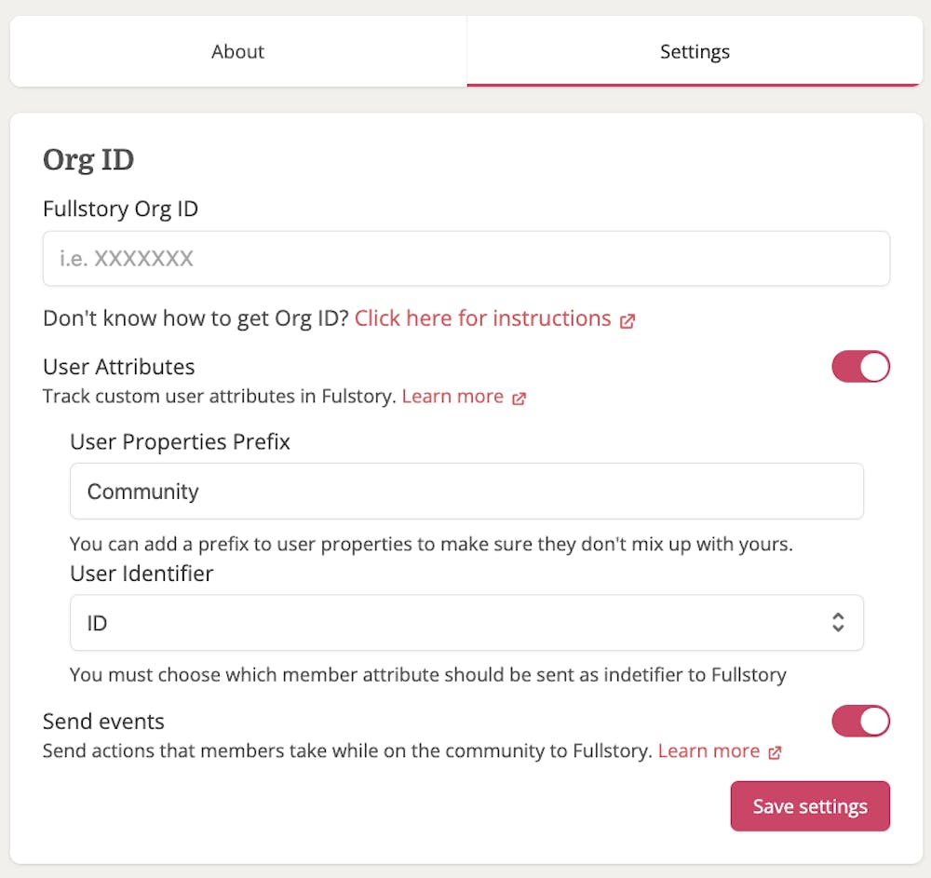Open the 'Click here for instructions' link
931x878 pixels.
point(482,318)
